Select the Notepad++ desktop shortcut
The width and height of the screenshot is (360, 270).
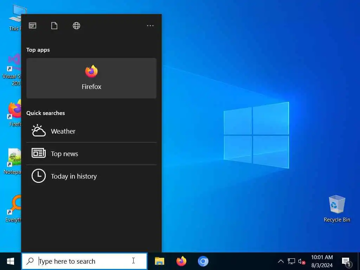tap(12, 161)
